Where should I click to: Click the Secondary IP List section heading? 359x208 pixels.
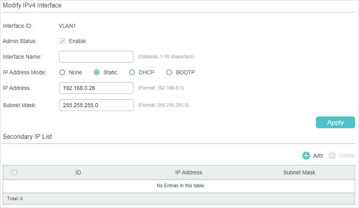[27, 137]
